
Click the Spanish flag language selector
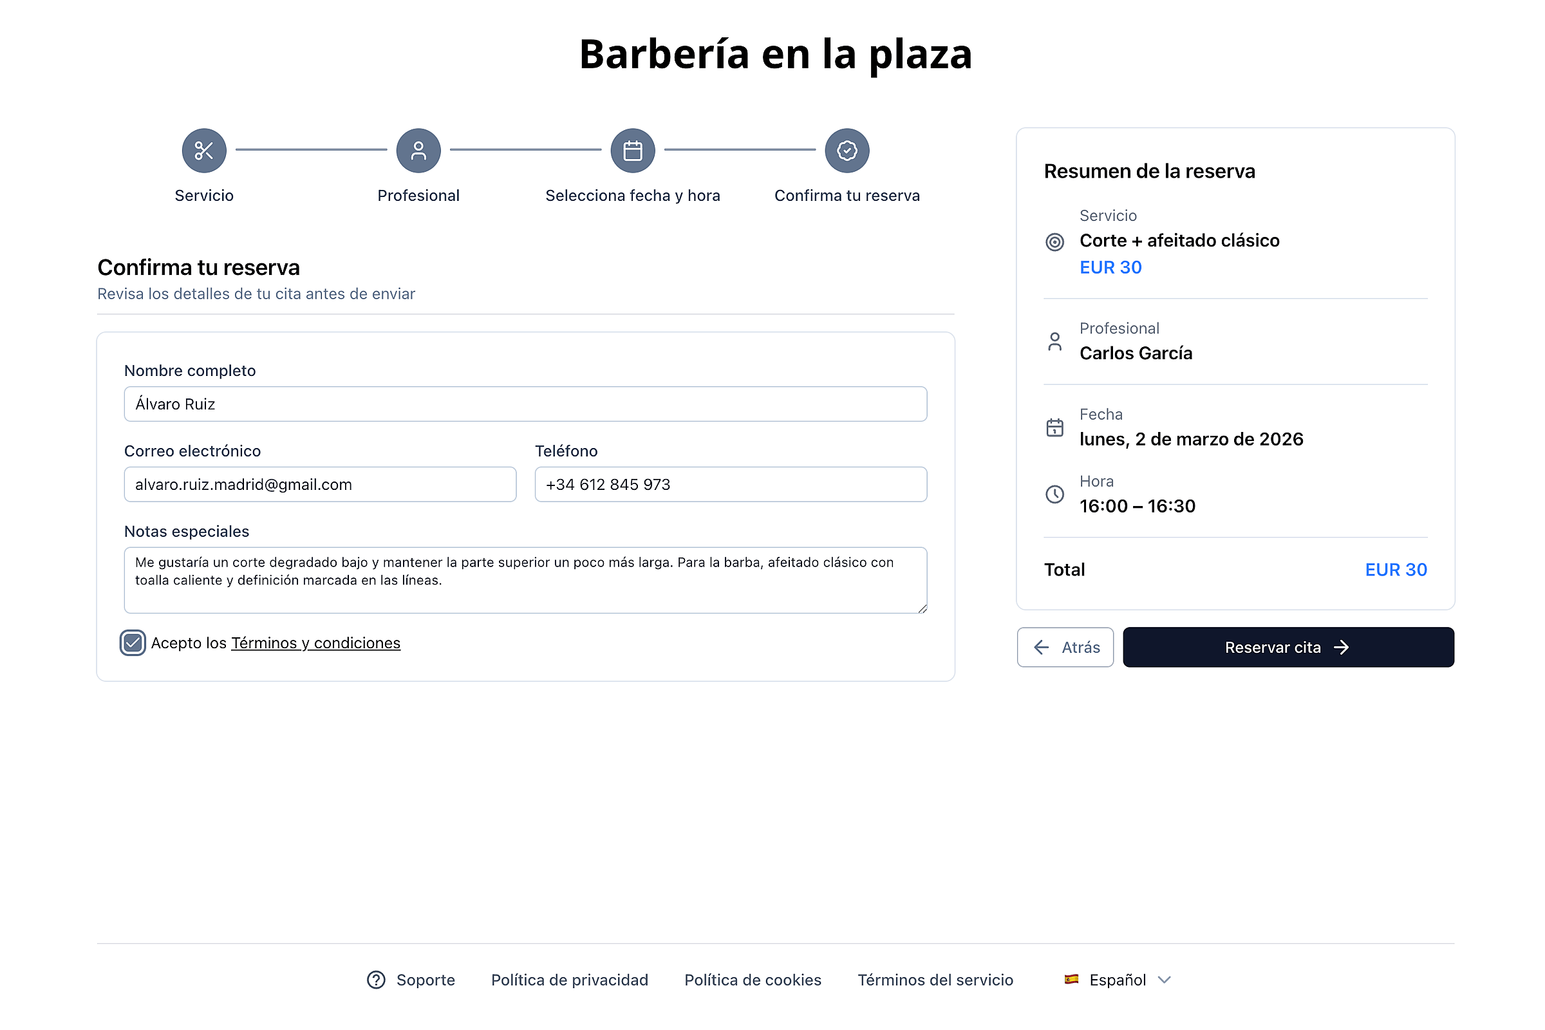tap(1071, 979)
